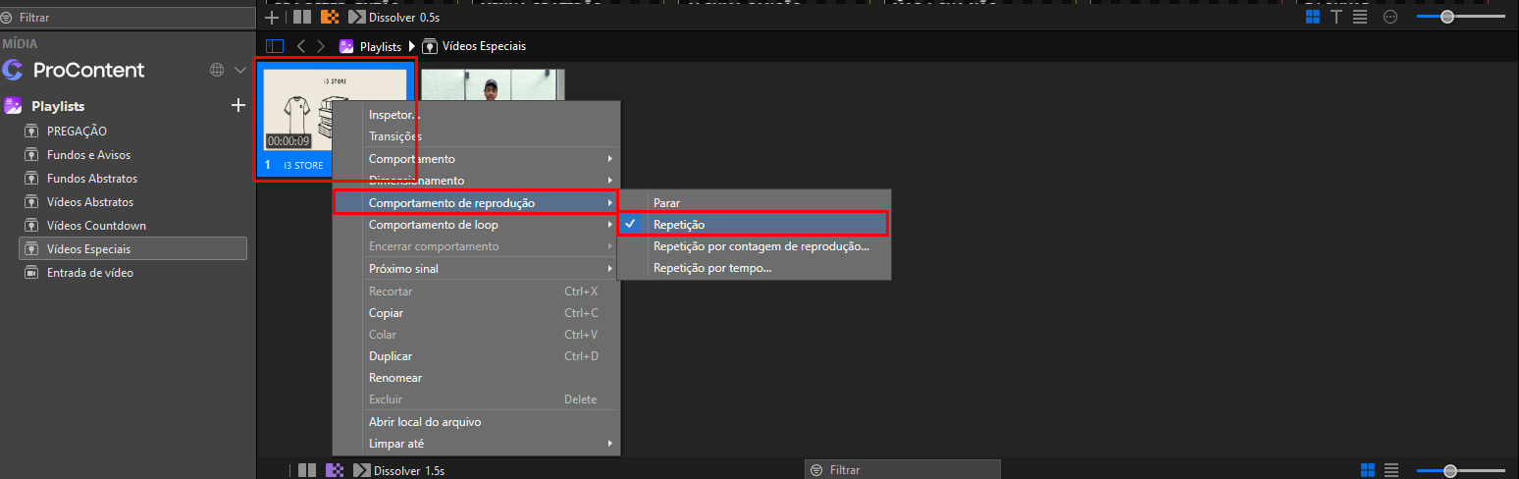Select Repetição por contagem de reprodução
Image resolution: width=1519 pixels, height=479 pixels.
coord(754,245)
